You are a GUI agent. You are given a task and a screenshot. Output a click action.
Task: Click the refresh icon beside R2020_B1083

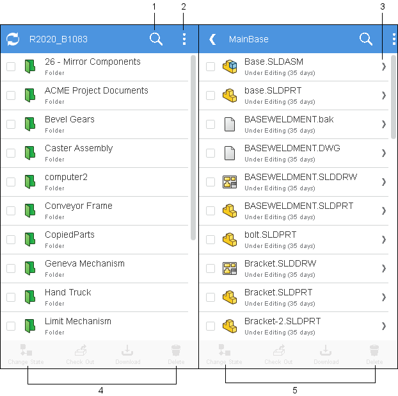(13, 39)
